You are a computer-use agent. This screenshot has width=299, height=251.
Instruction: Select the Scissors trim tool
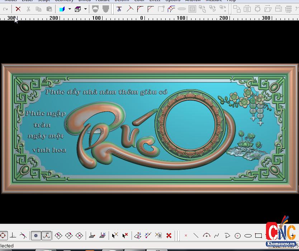click(x=119, y=9)
